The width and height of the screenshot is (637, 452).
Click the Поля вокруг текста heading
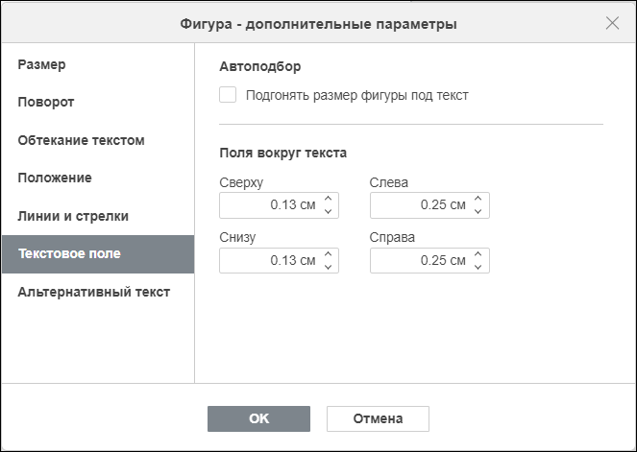pos(283,153)
